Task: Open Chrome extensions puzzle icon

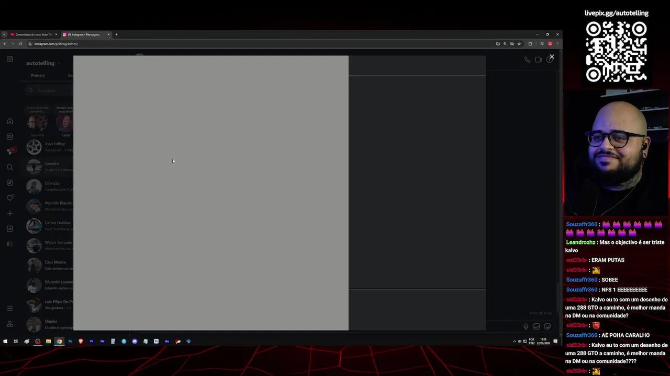Action: click(530, 44)
